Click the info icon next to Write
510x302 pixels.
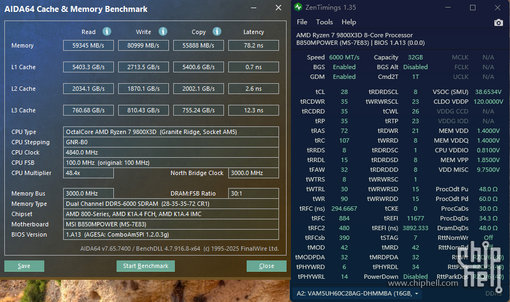click(x=163, y=32)
